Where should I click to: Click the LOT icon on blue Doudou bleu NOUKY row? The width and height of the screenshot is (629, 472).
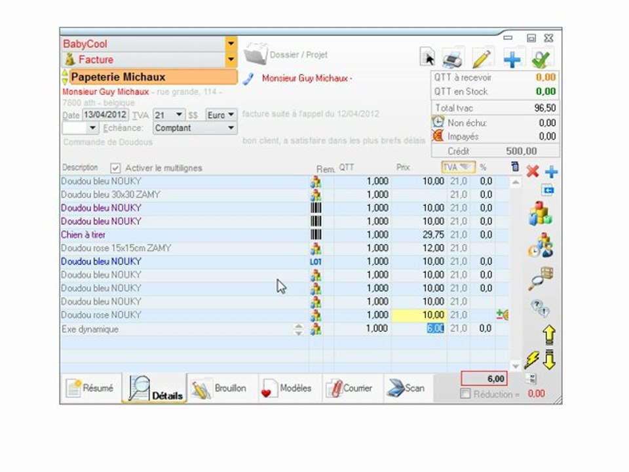[316, 262]
